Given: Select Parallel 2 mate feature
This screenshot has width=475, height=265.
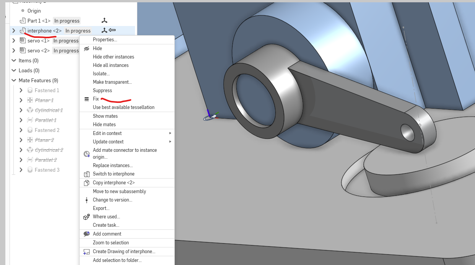Looking at the screenshot, I should [46, 160].
